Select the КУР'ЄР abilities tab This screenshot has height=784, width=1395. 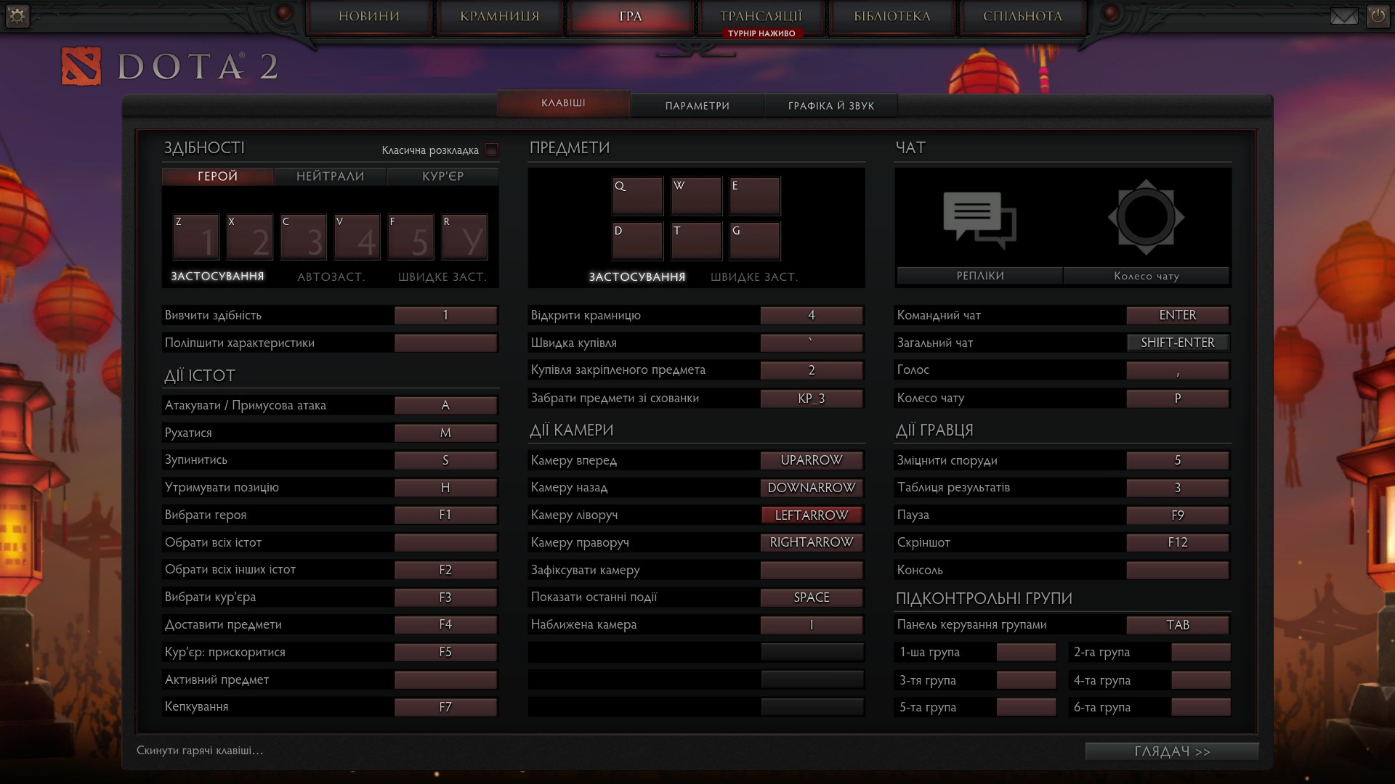[443, 176]
